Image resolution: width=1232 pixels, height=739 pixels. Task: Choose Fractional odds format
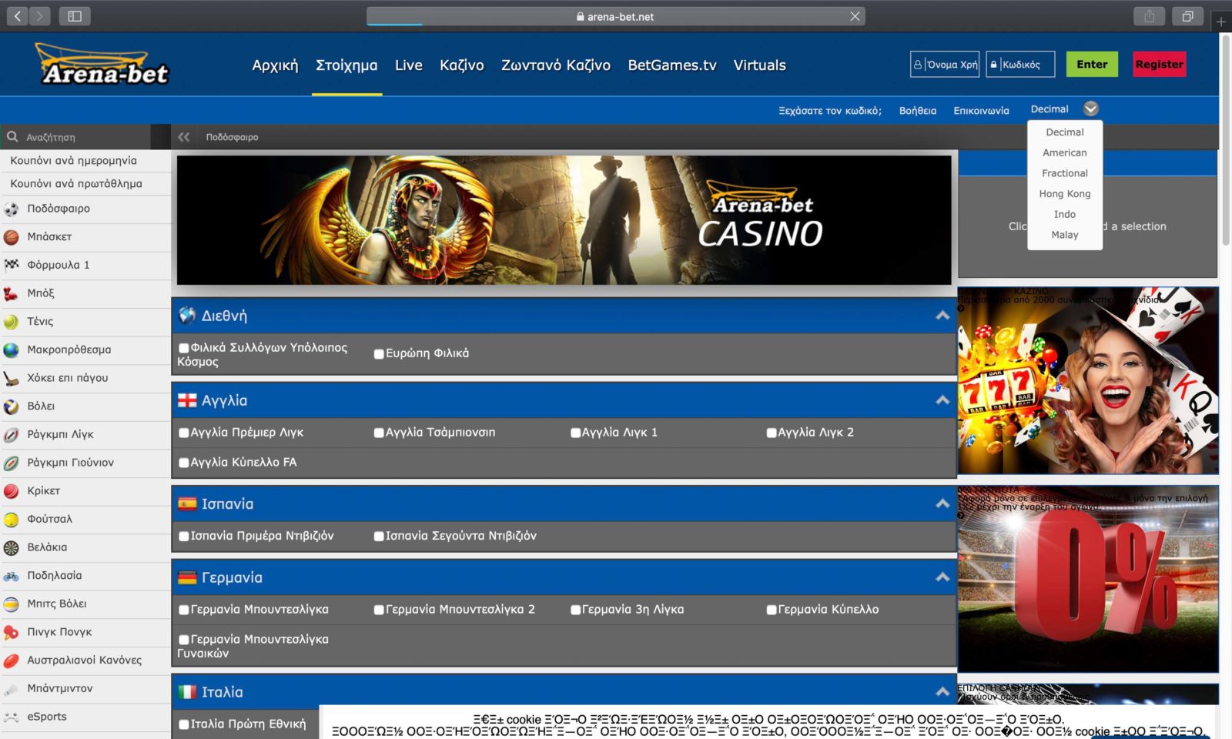click(1065, 173)
